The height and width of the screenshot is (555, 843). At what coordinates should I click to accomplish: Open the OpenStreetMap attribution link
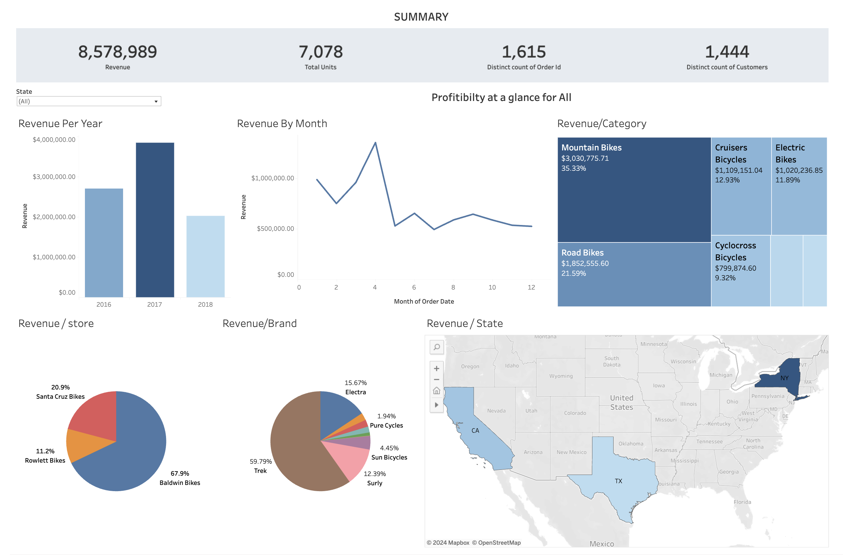pos(496,543)
